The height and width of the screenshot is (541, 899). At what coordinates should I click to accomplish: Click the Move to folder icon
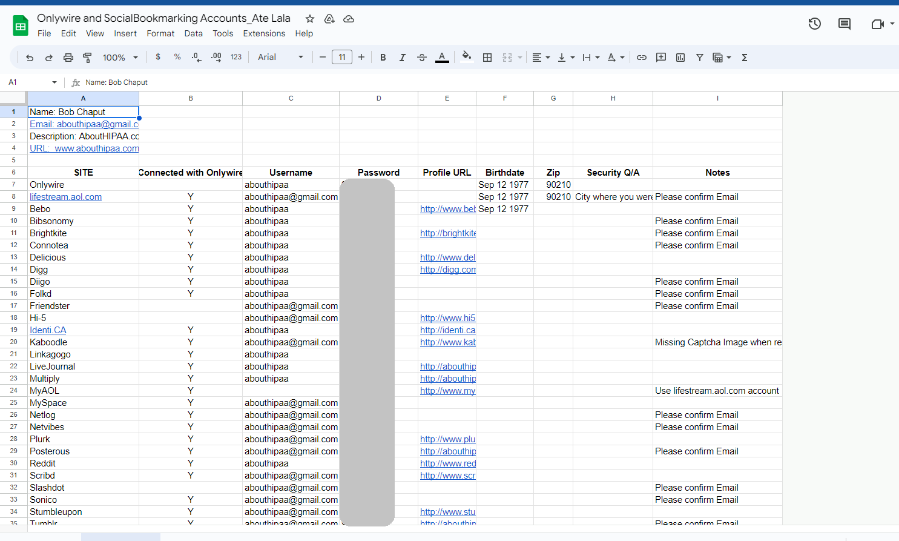point(329,19)
